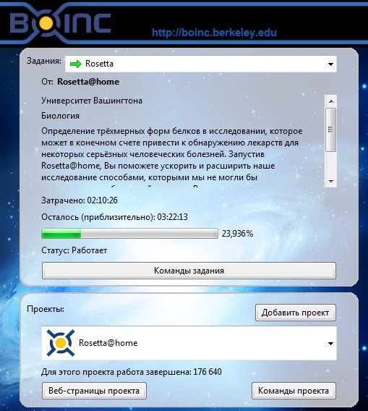Image resolution: width=368 pixels, height=411 pixels.
Task: Click the 23,936% percentage value
Action: tap(238, 234)
